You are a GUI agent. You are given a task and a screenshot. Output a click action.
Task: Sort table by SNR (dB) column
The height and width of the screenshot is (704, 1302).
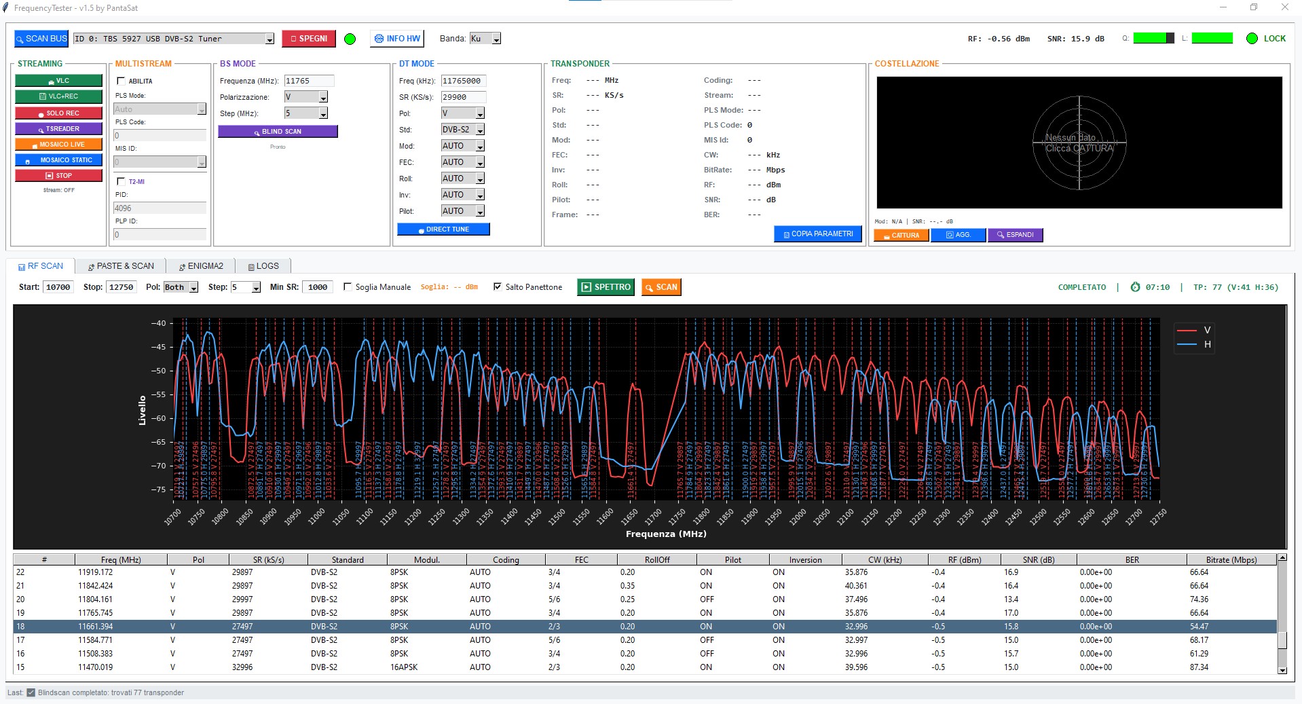(x=1039, y=560)
